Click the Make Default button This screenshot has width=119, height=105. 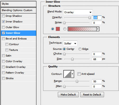pyautogui.click(x=68, y=95)
